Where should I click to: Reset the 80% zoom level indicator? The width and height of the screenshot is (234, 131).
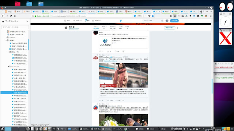139,16
